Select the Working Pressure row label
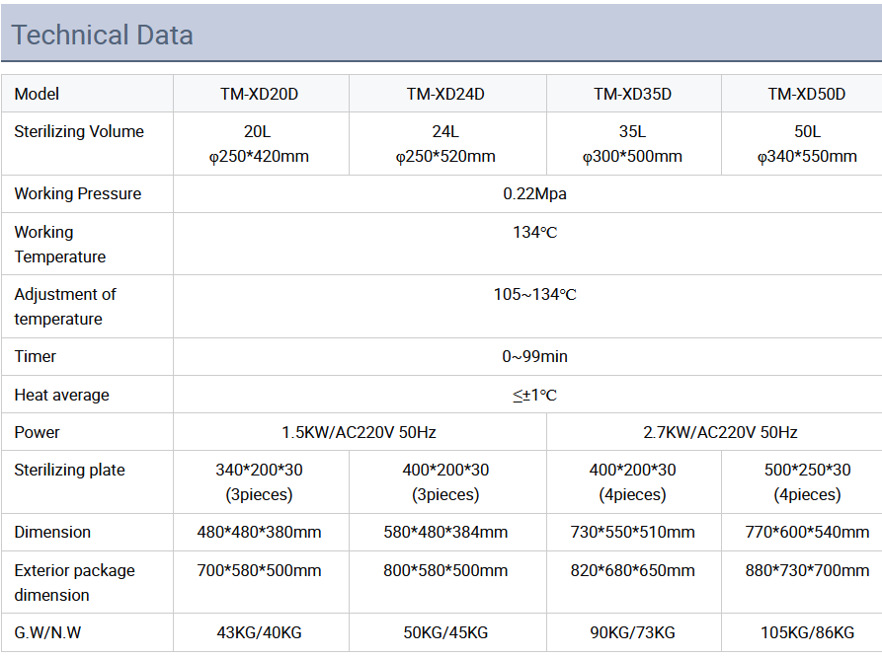The width and height of the screenshot is (882, 658). (78, 194)
